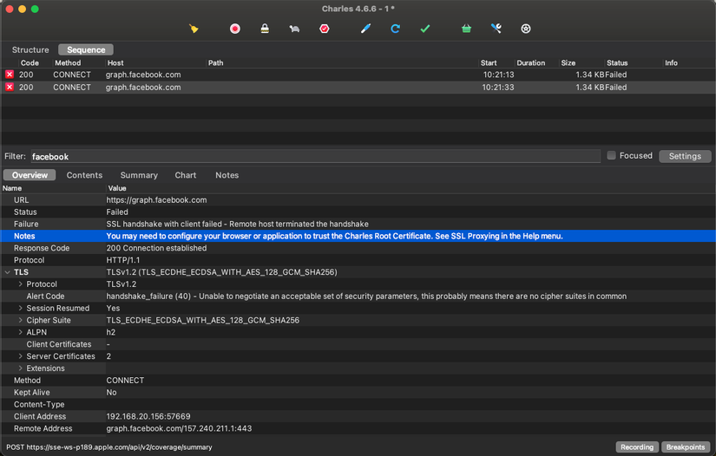Sort by the Size column header
Image resolution: width=716 pixels, height=456 pixels.
click(x=568, y=63)
